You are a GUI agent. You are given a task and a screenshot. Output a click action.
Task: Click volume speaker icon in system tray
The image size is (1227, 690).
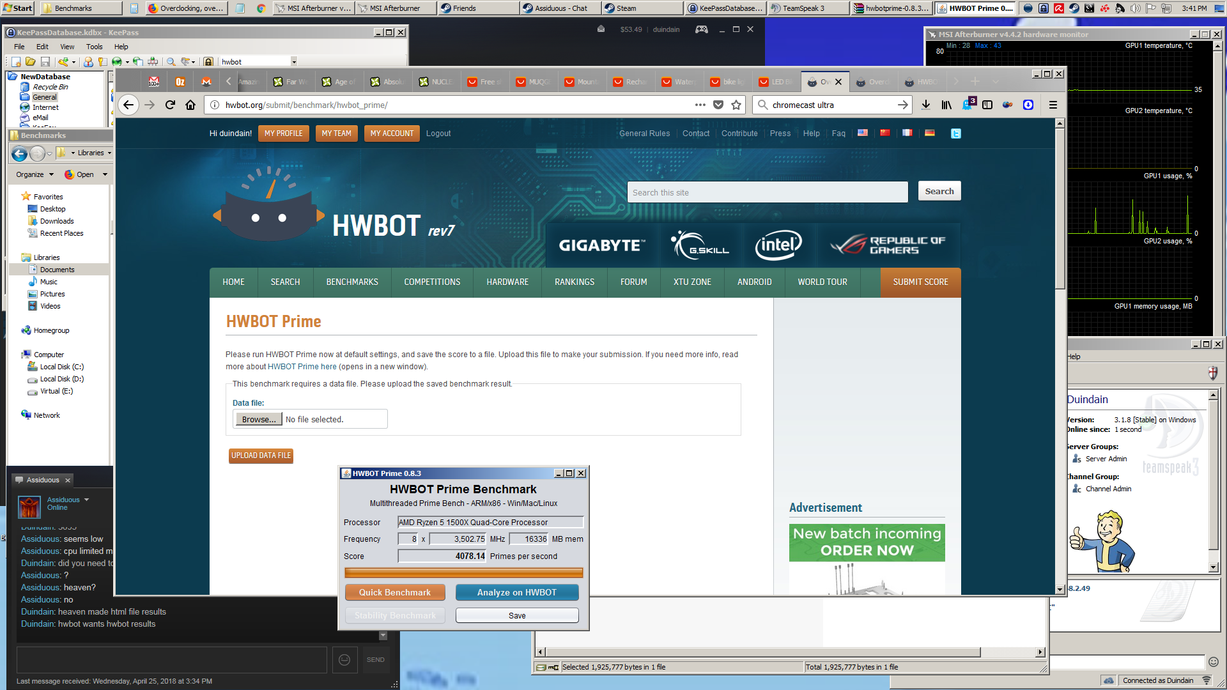coord(1135,8)
